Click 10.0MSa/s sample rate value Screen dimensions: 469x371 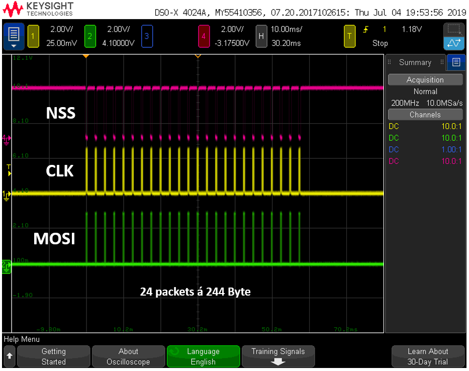point(444,103)
